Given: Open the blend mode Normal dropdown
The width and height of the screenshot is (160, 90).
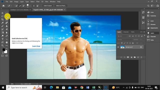Looking at the screenshot, I should [124, 39].
